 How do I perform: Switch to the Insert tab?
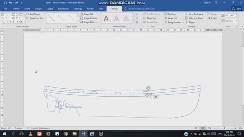click(27, 9)
